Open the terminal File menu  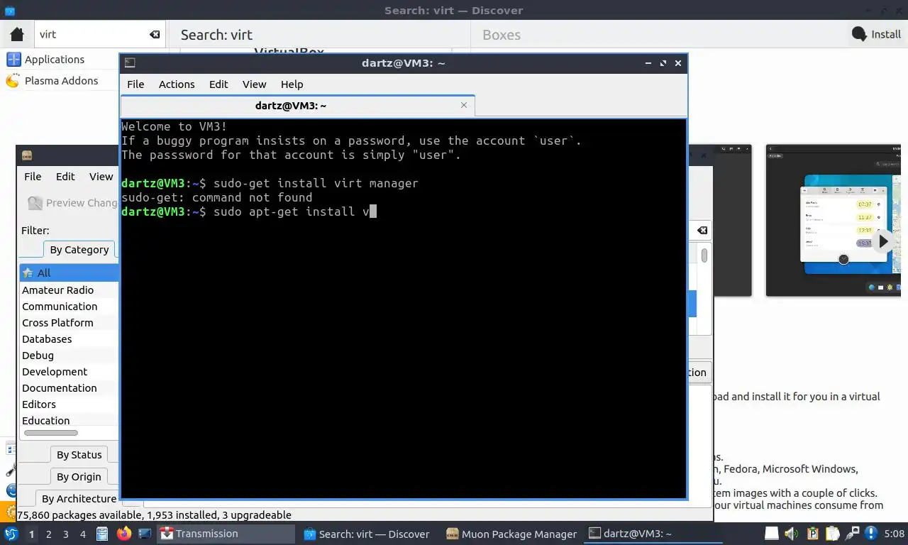(x=135, y=84)
